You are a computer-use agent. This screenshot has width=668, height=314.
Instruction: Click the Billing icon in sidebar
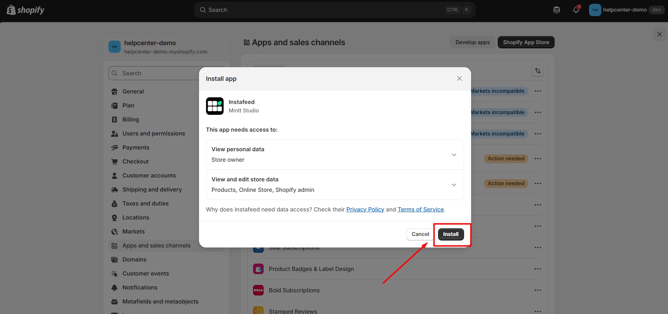[x=114, y=120]
